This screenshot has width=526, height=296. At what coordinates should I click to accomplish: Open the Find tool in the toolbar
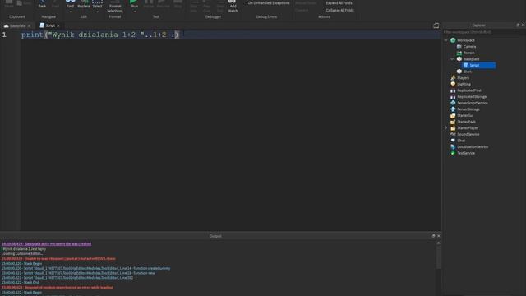coord(70,4)
